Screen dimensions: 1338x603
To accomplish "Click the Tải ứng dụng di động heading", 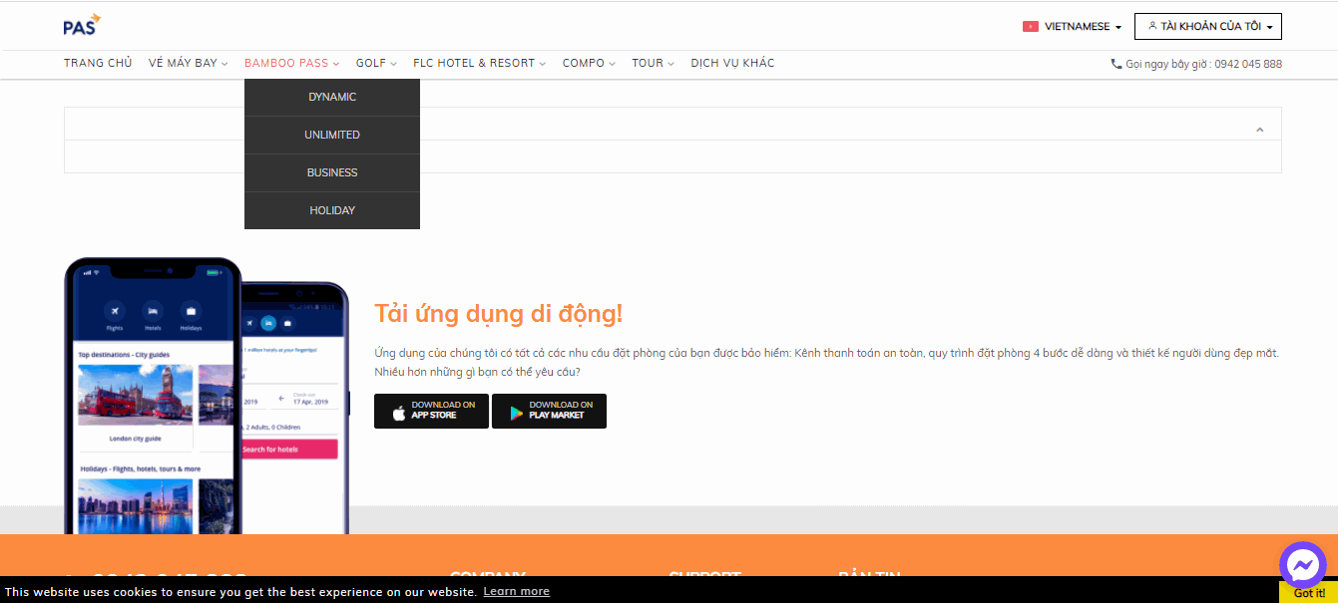I will [x=499, y=314].
